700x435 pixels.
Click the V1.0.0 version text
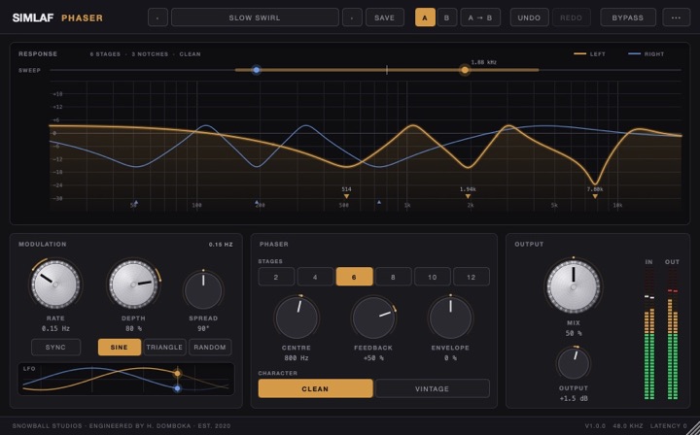pyautogui.click(x=595, y=426)
